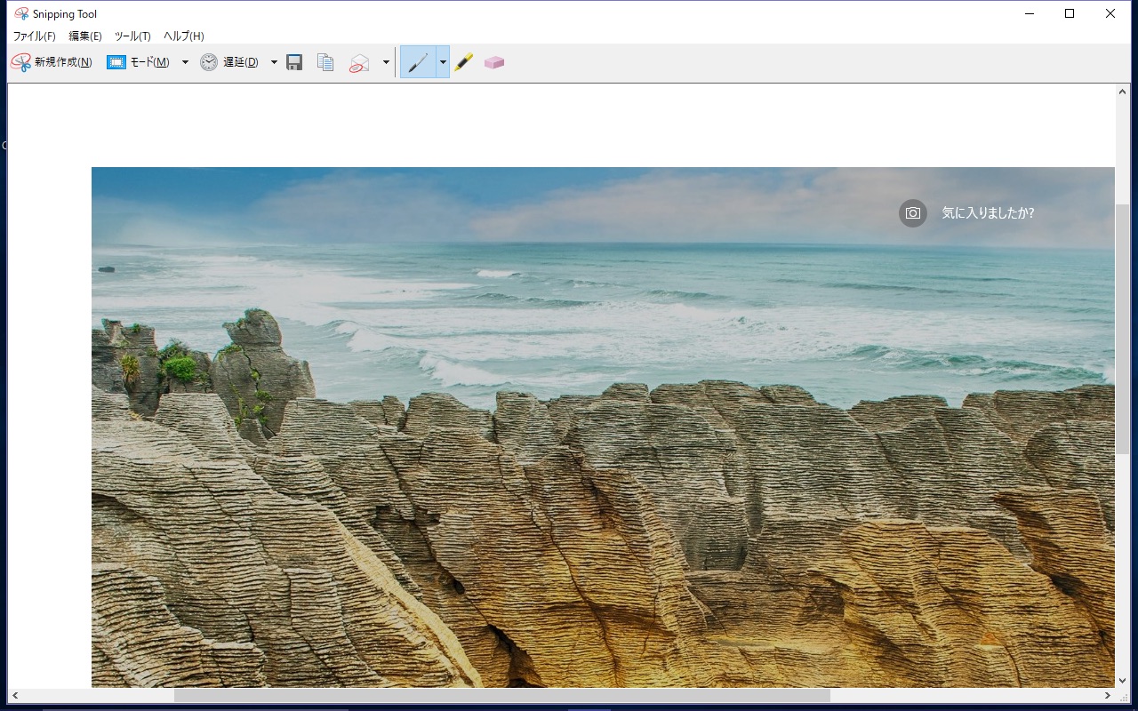Save the snip with the floppy disk icon

294,62
